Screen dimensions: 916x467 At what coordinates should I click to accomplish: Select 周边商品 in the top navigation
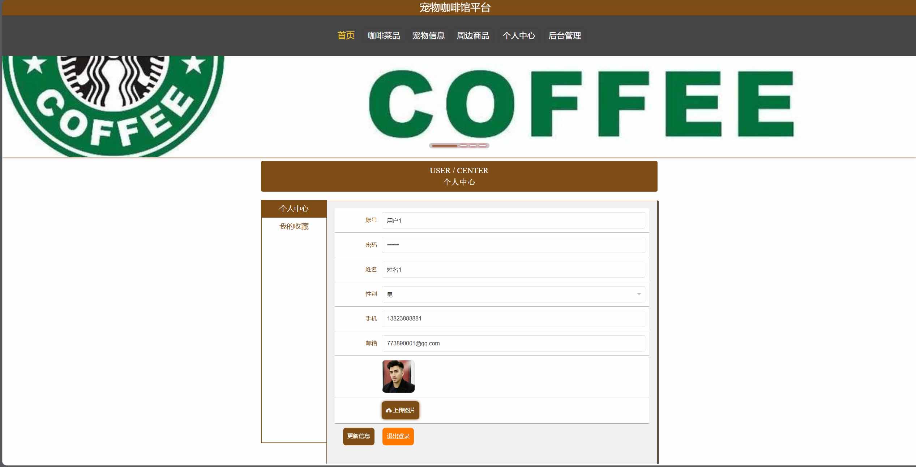click(473, 35)
